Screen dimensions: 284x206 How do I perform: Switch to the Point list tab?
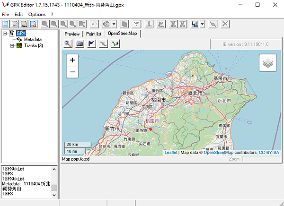[x=94, y=34]
